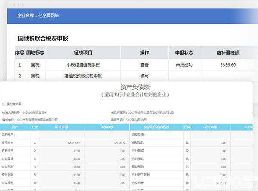258x191 pixels.
Task: Click the 流动资产： section label
Action: 9,135
